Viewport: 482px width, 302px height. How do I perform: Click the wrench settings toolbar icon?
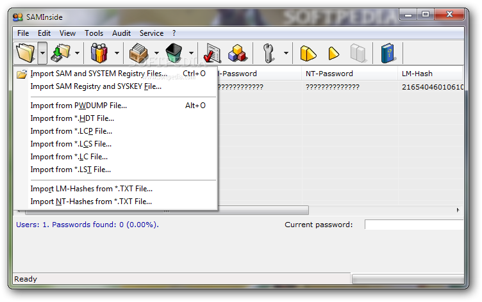pyautogui.click(x=269, y=53)
